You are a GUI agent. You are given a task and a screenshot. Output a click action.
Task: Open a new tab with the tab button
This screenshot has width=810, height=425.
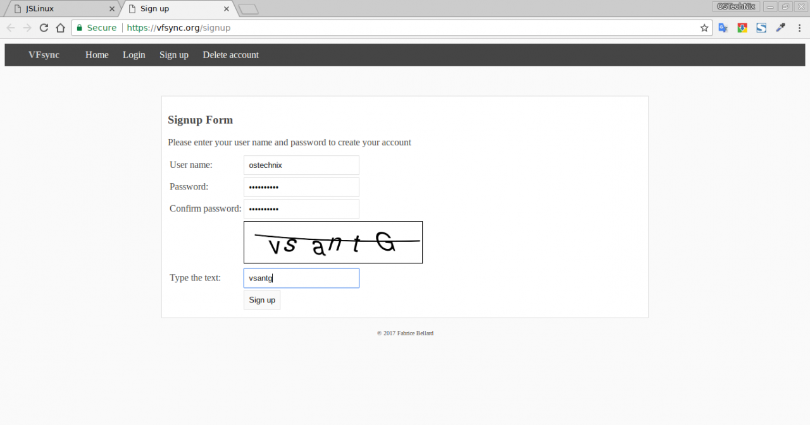click(248, 9)
